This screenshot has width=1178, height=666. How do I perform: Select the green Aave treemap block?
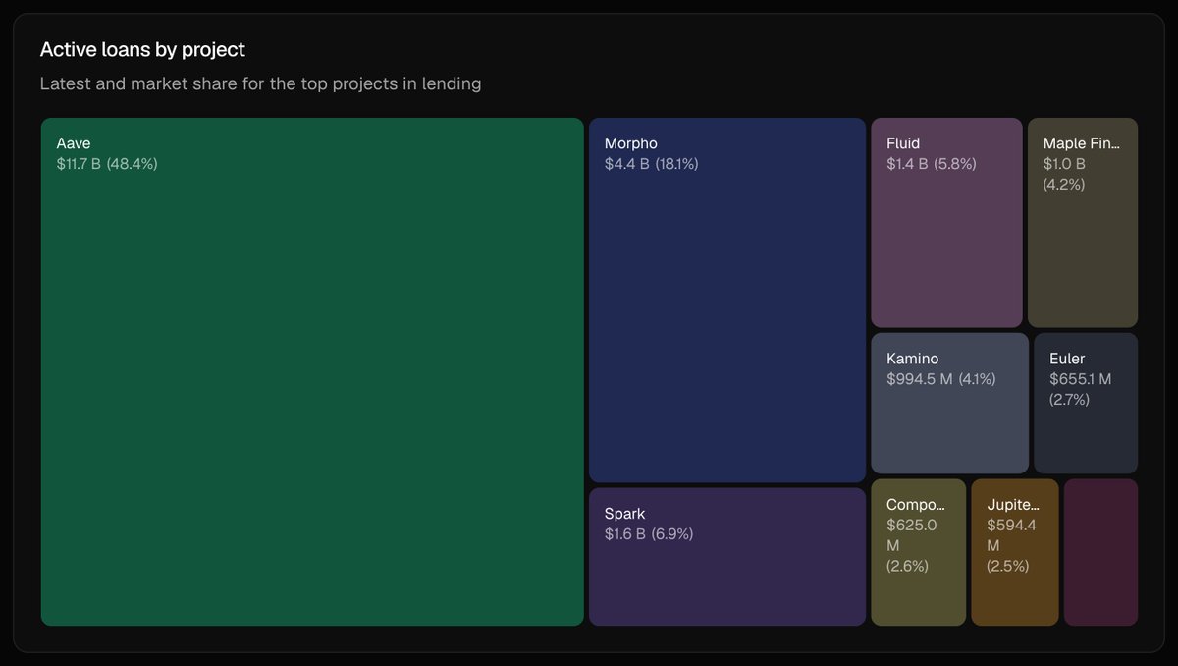point(312,371)
